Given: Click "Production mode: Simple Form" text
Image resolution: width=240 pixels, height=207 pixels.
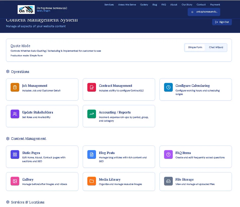Looking at the screenshot, I should [x=27, y=55].
